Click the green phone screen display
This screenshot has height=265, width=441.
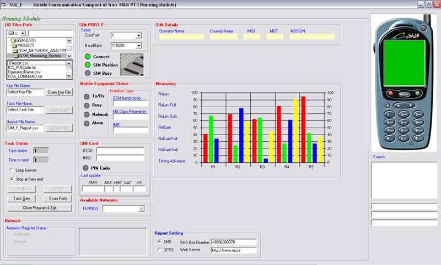pyautogui.click(x=404, y=63)
